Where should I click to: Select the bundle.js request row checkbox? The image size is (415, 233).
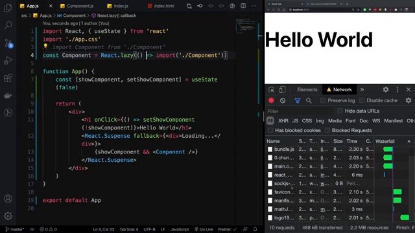(x=270, y=150)
